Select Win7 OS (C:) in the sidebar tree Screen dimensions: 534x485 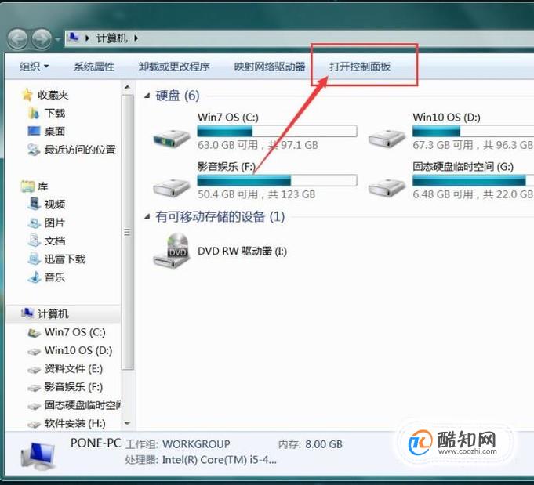click(x=75, y=332)
